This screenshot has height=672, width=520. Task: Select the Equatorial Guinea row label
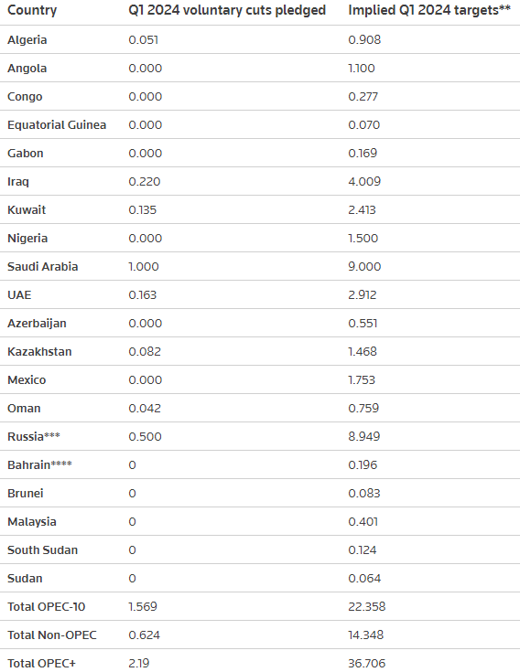(x=57, y=125)
